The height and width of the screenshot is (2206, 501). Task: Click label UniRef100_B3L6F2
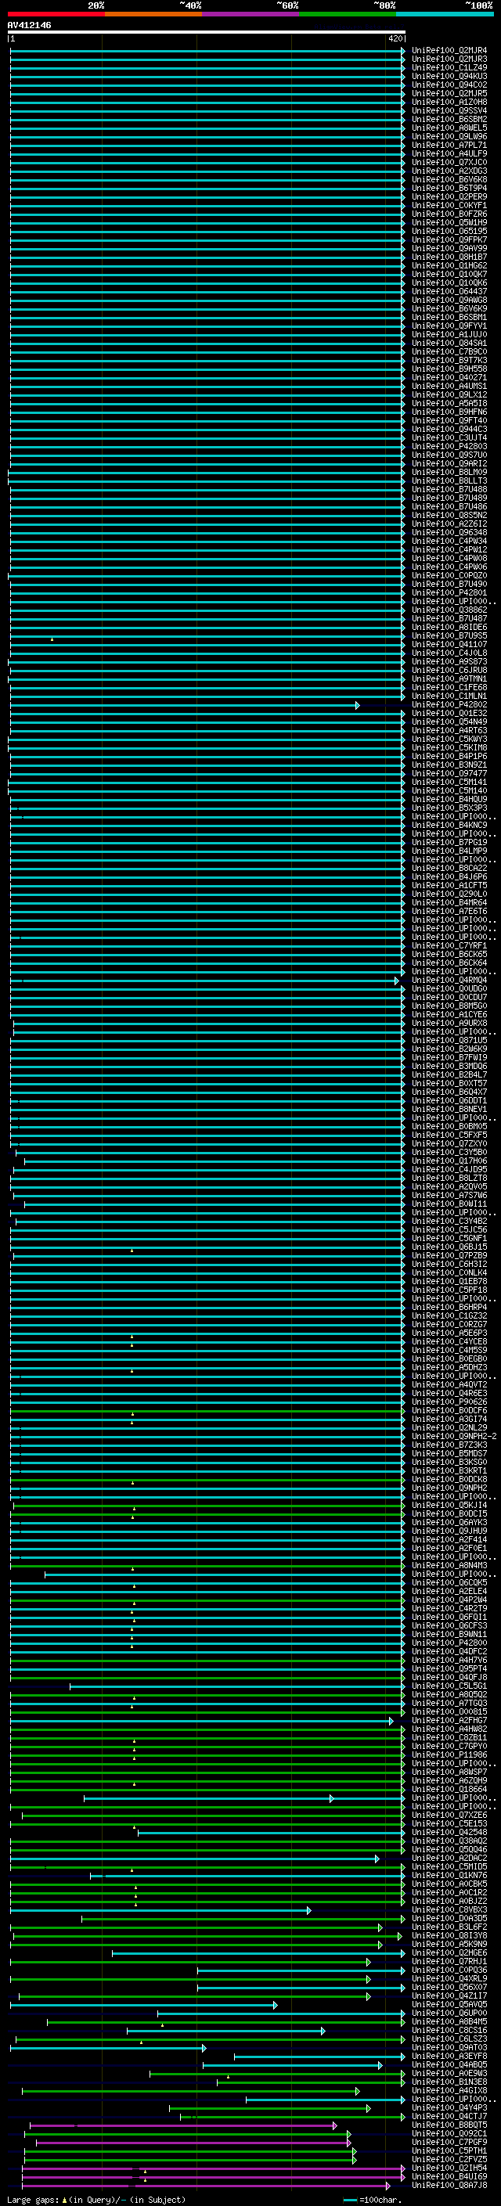(449, 1927)
